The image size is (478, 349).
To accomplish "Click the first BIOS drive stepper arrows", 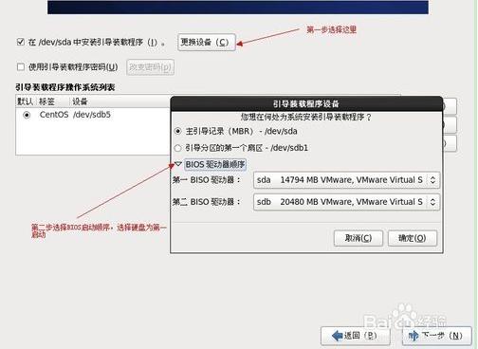I will 432,180.
